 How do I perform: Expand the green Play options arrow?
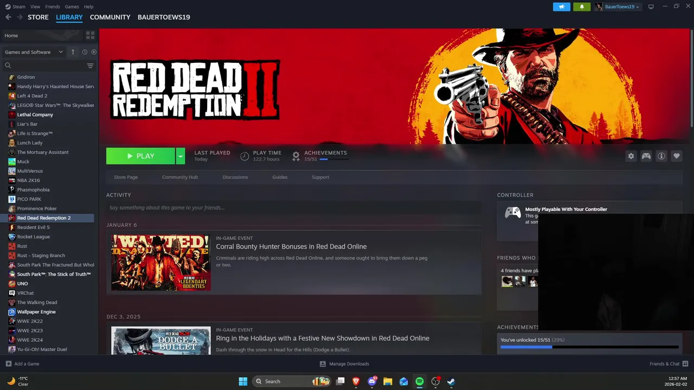pyautogui.click(x=181, y=156)
